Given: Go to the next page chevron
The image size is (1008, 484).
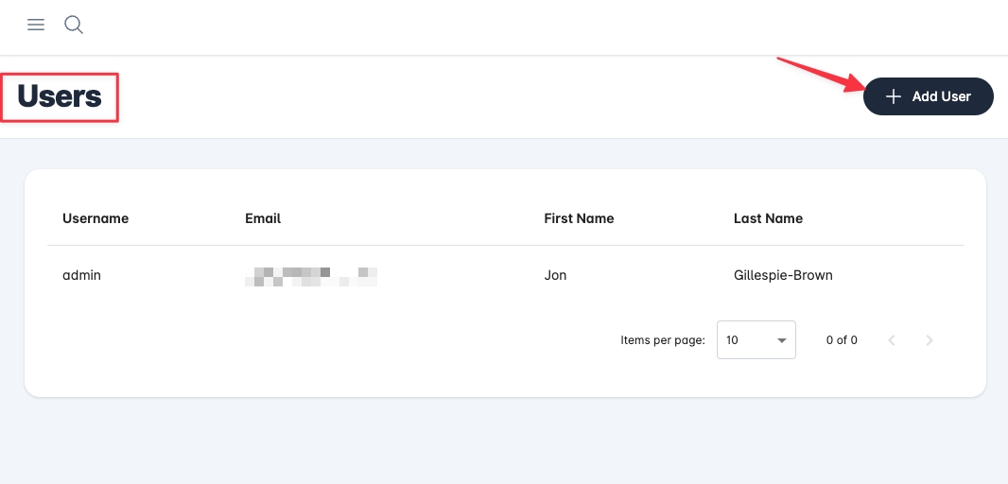Looking at the screenshot, I should (x=930, y=340).
